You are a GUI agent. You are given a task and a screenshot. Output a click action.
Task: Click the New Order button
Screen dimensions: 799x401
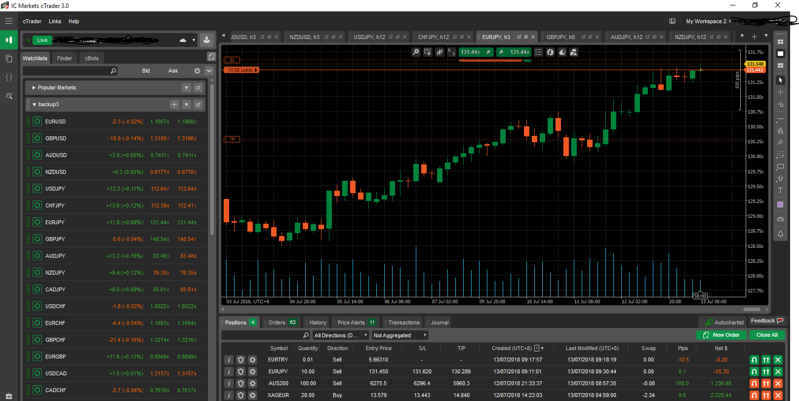tap(721, 335)
